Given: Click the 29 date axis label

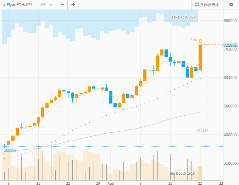Looking at the screenshot, I should 98,183.
